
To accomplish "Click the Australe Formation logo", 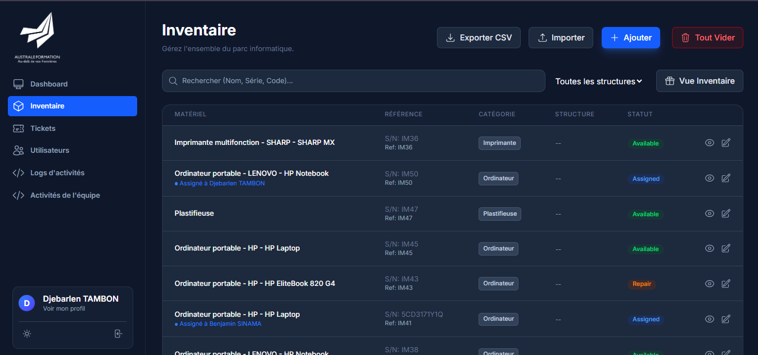I will (37, 37).
